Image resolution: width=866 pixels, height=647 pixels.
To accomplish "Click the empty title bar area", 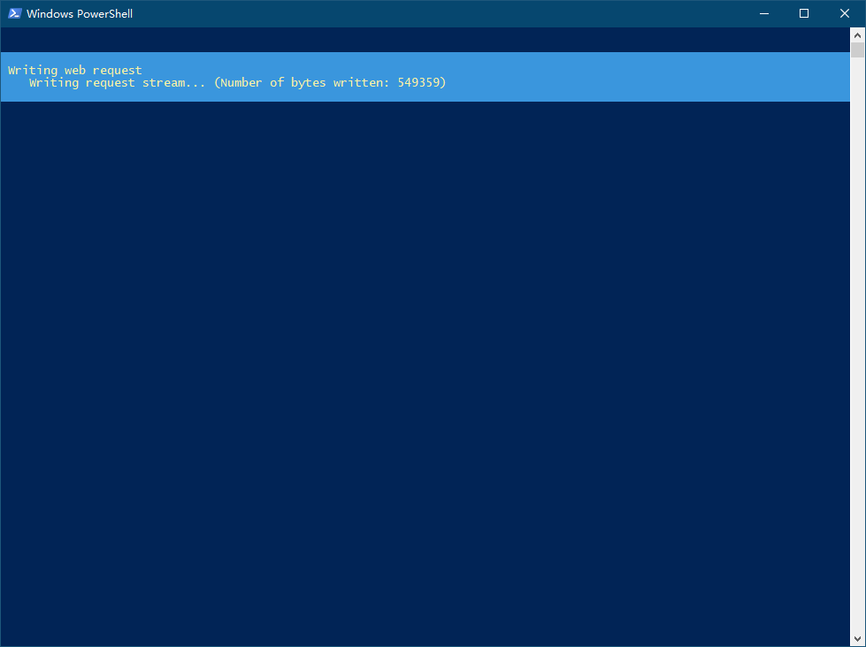I will click(x=442, y=13).
